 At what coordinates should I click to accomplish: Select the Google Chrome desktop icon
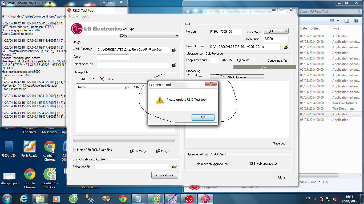30,178
